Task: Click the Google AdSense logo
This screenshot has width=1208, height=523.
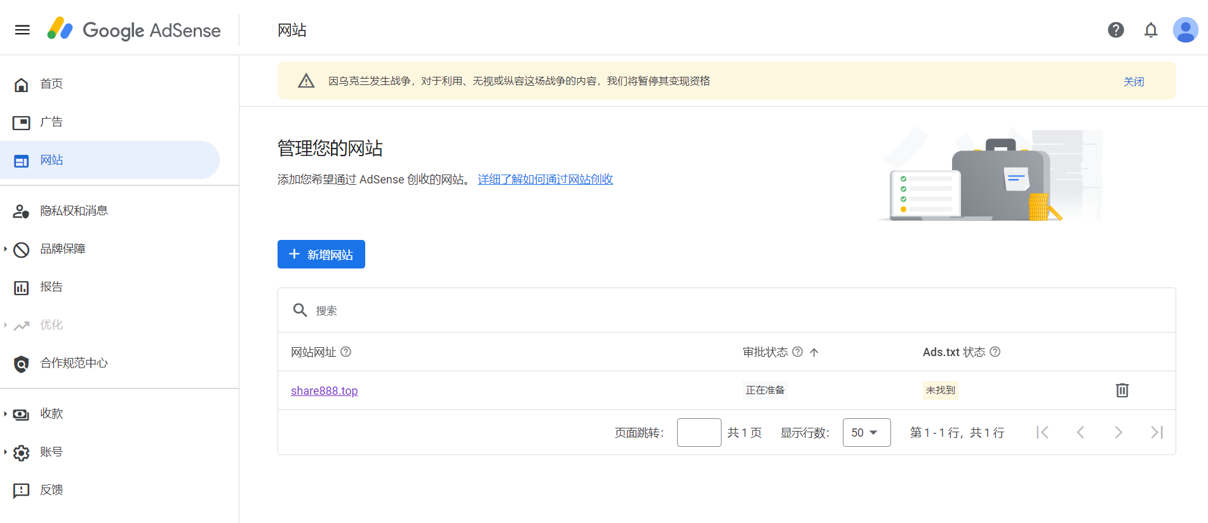Action: tap(134, 30)
